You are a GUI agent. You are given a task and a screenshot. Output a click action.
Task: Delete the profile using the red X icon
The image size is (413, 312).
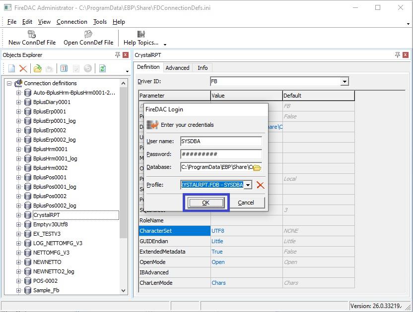pyautogui.click(x=260, y=185)
